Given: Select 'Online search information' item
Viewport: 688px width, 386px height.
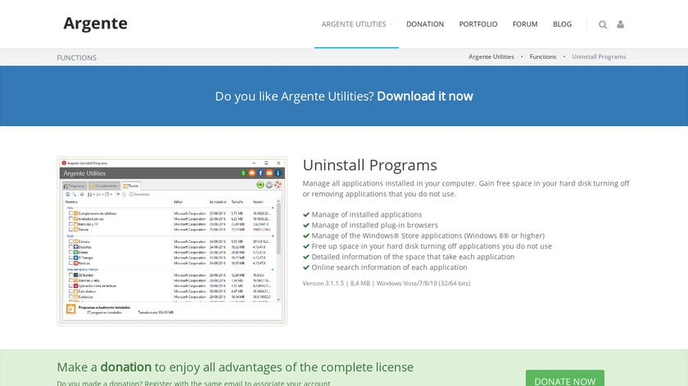Looking at the screenshot, I should pyautogui.click(x=389, y=267).
